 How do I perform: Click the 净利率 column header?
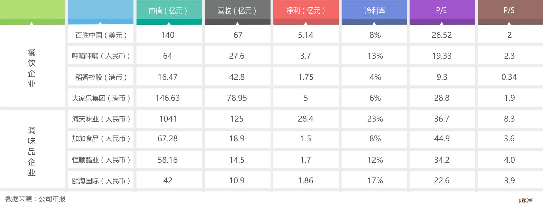(x=374, y=11)
